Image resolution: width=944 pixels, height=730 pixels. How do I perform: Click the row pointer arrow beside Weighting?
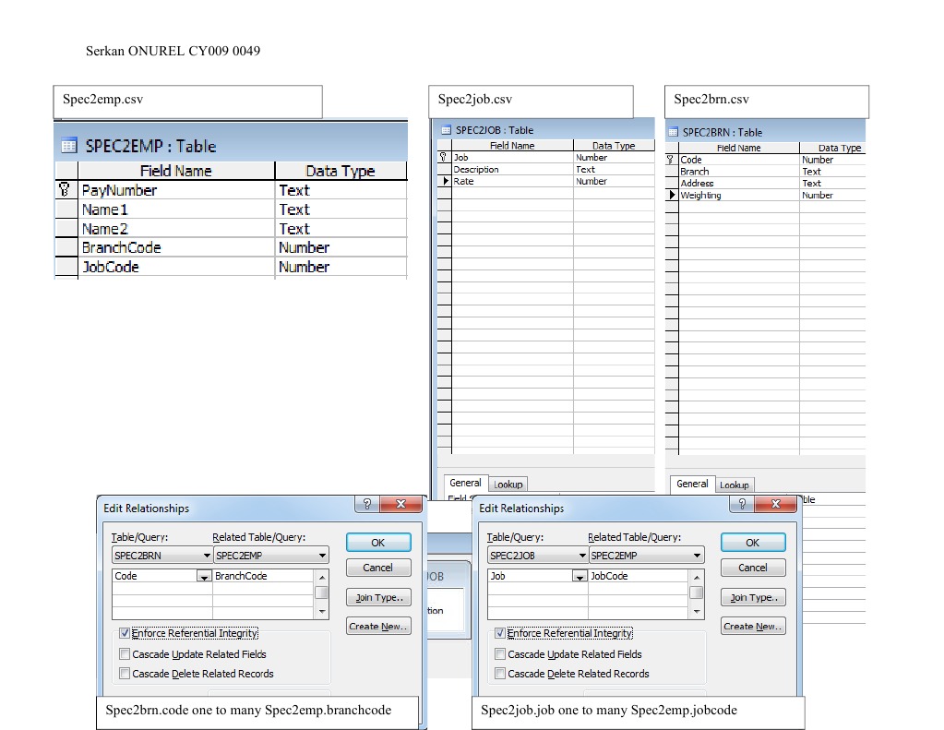672,195
